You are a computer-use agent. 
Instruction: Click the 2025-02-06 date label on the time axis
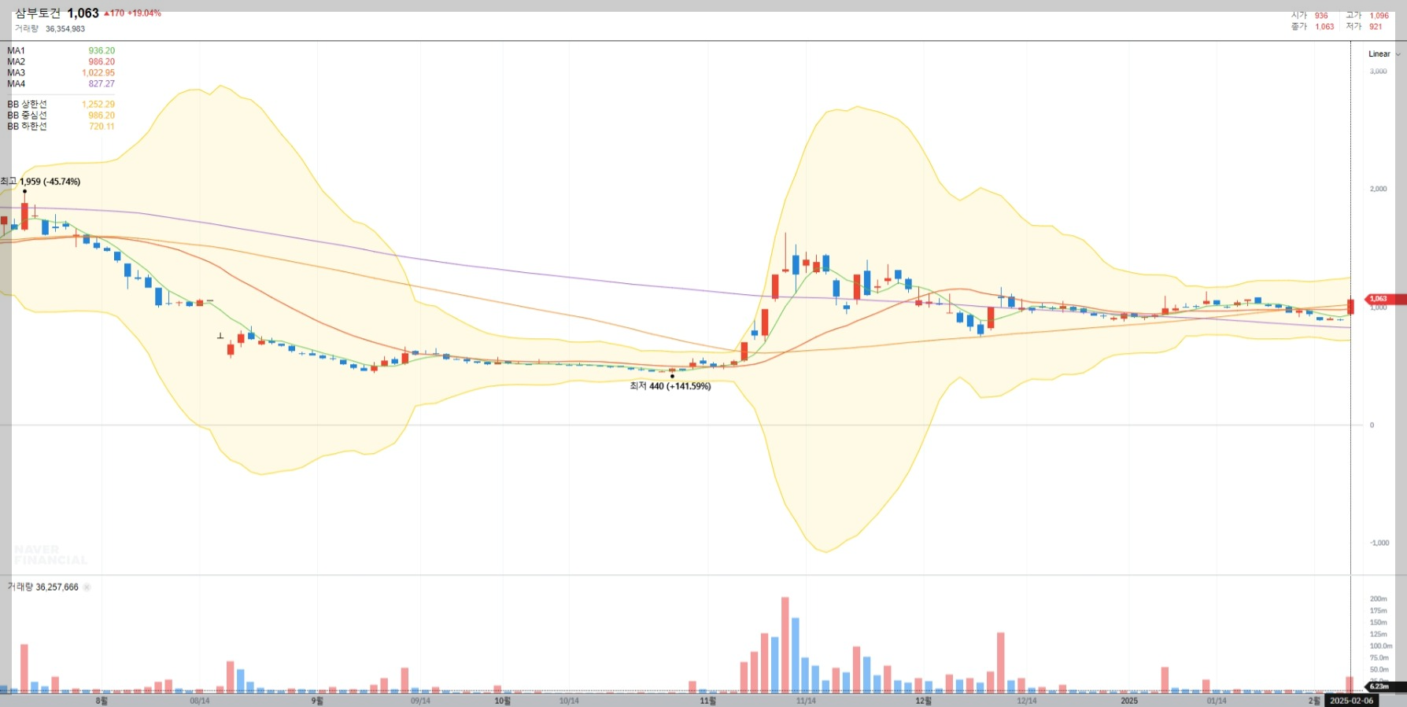pyautogui.click(x=1351, y=701)
